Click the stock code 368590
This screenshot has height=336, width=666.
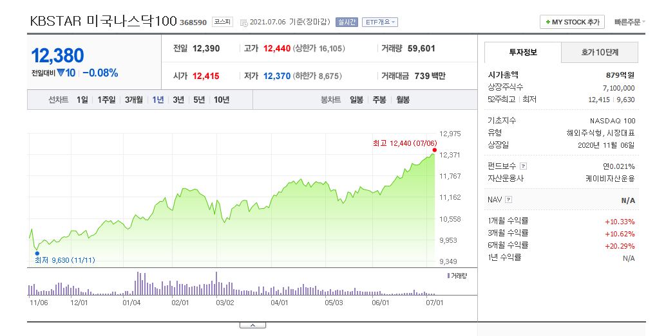tap(193, 22)
